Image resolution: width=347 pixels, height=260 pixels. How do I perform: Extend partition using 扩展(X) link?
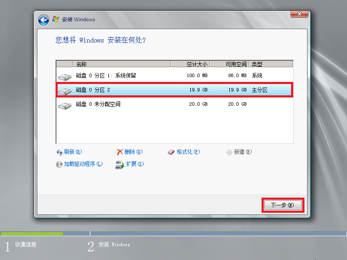(x=135, y=164)
